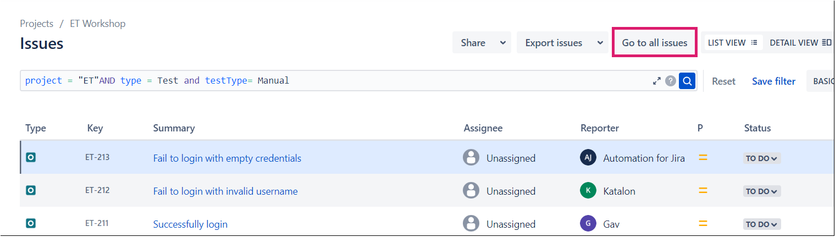Click the test type icon for ET-212
Image resolution: width=835 pixels, height=237 pixels.
click(31, 191)
